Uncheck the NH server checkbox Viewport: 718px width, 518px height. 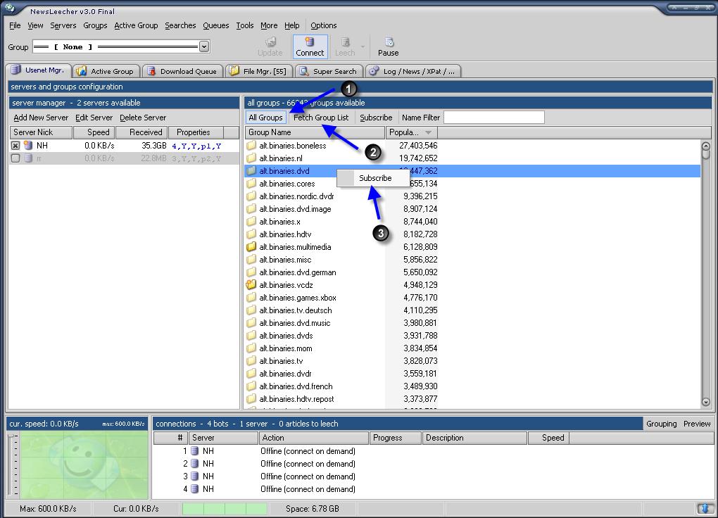[x=15, y=146]
